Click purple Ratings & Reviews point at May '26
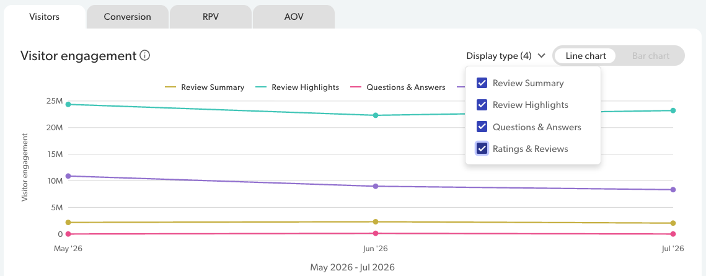The height and width of the screenshot is (276, 706). click(x=68, y=176)
